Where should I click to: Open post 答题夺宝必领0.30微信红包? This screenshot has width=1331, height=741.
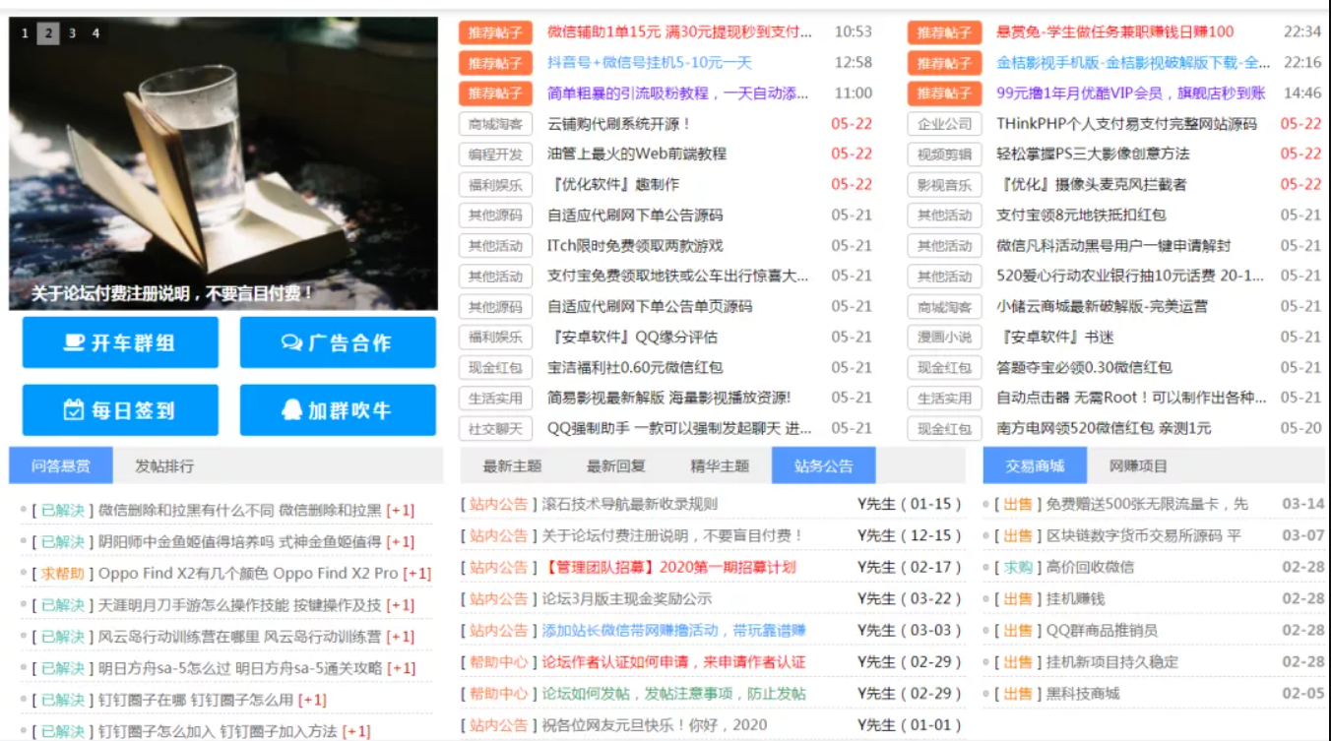click(1084, 367)
